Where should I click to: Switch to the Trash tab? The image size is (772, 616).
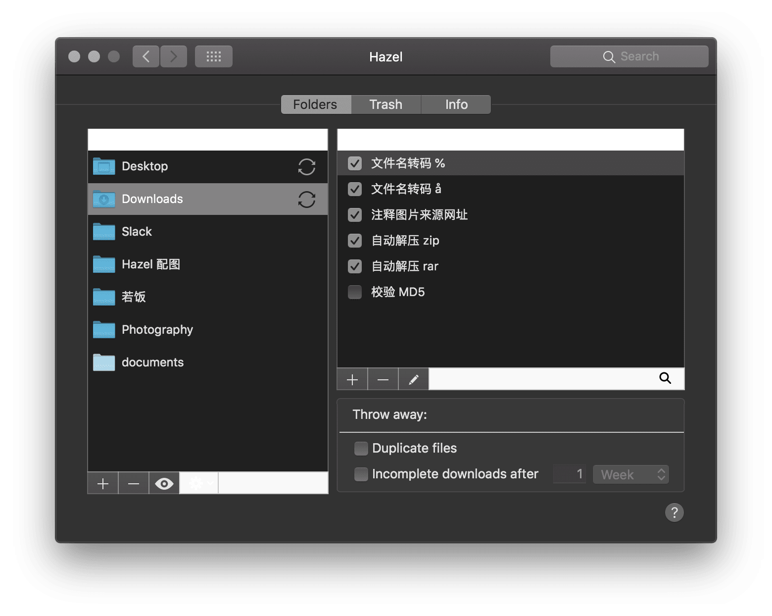pos(386,104)
